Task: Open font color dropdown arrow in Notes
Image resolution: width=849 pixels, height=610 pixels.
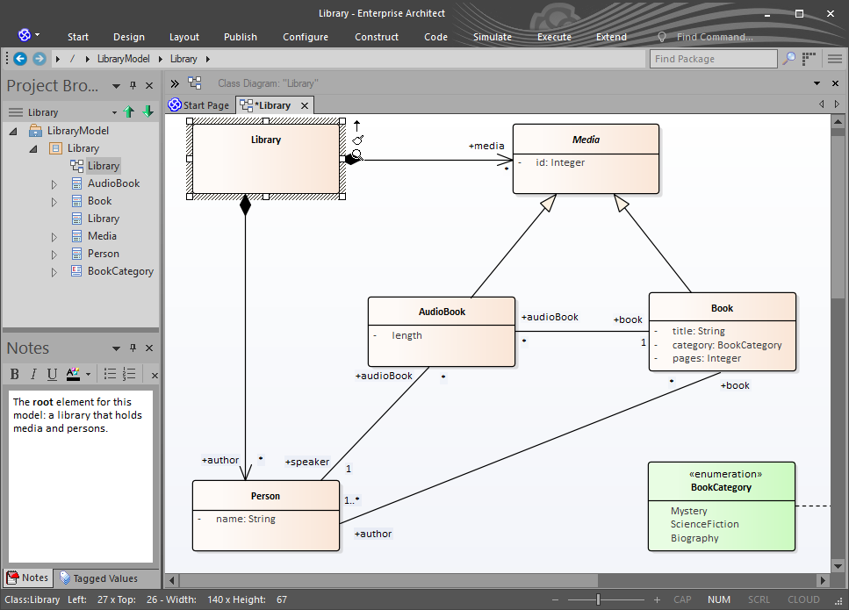Action: click(x=89, y=375)
